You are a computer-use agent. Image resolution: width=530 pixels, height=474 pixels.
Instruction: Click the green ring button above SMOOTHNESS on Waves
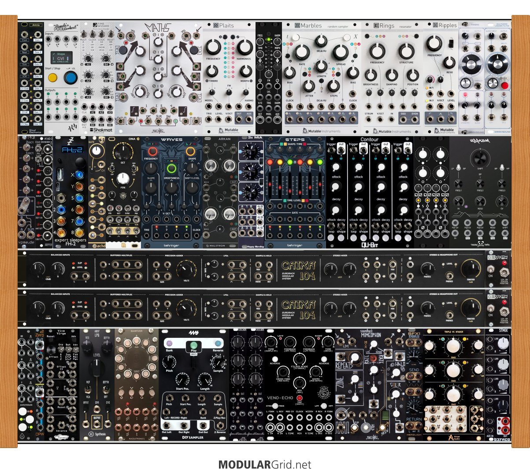coord(171,168)
